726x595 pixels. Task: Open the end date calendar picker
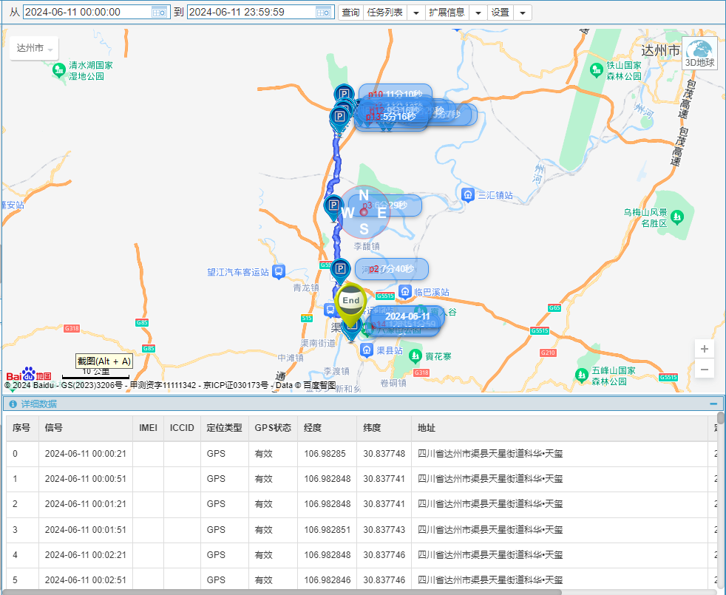pos(323,13)
